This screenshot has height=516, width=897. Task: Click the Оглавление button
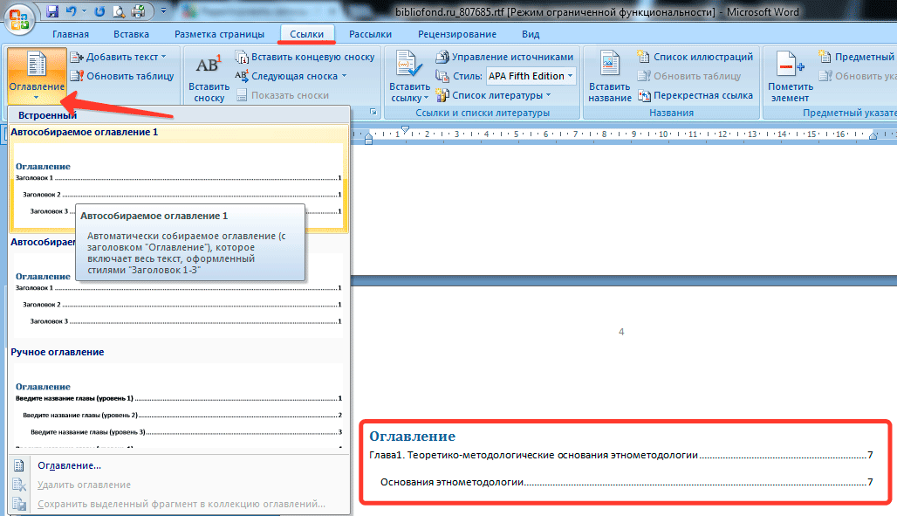(37, 76)
